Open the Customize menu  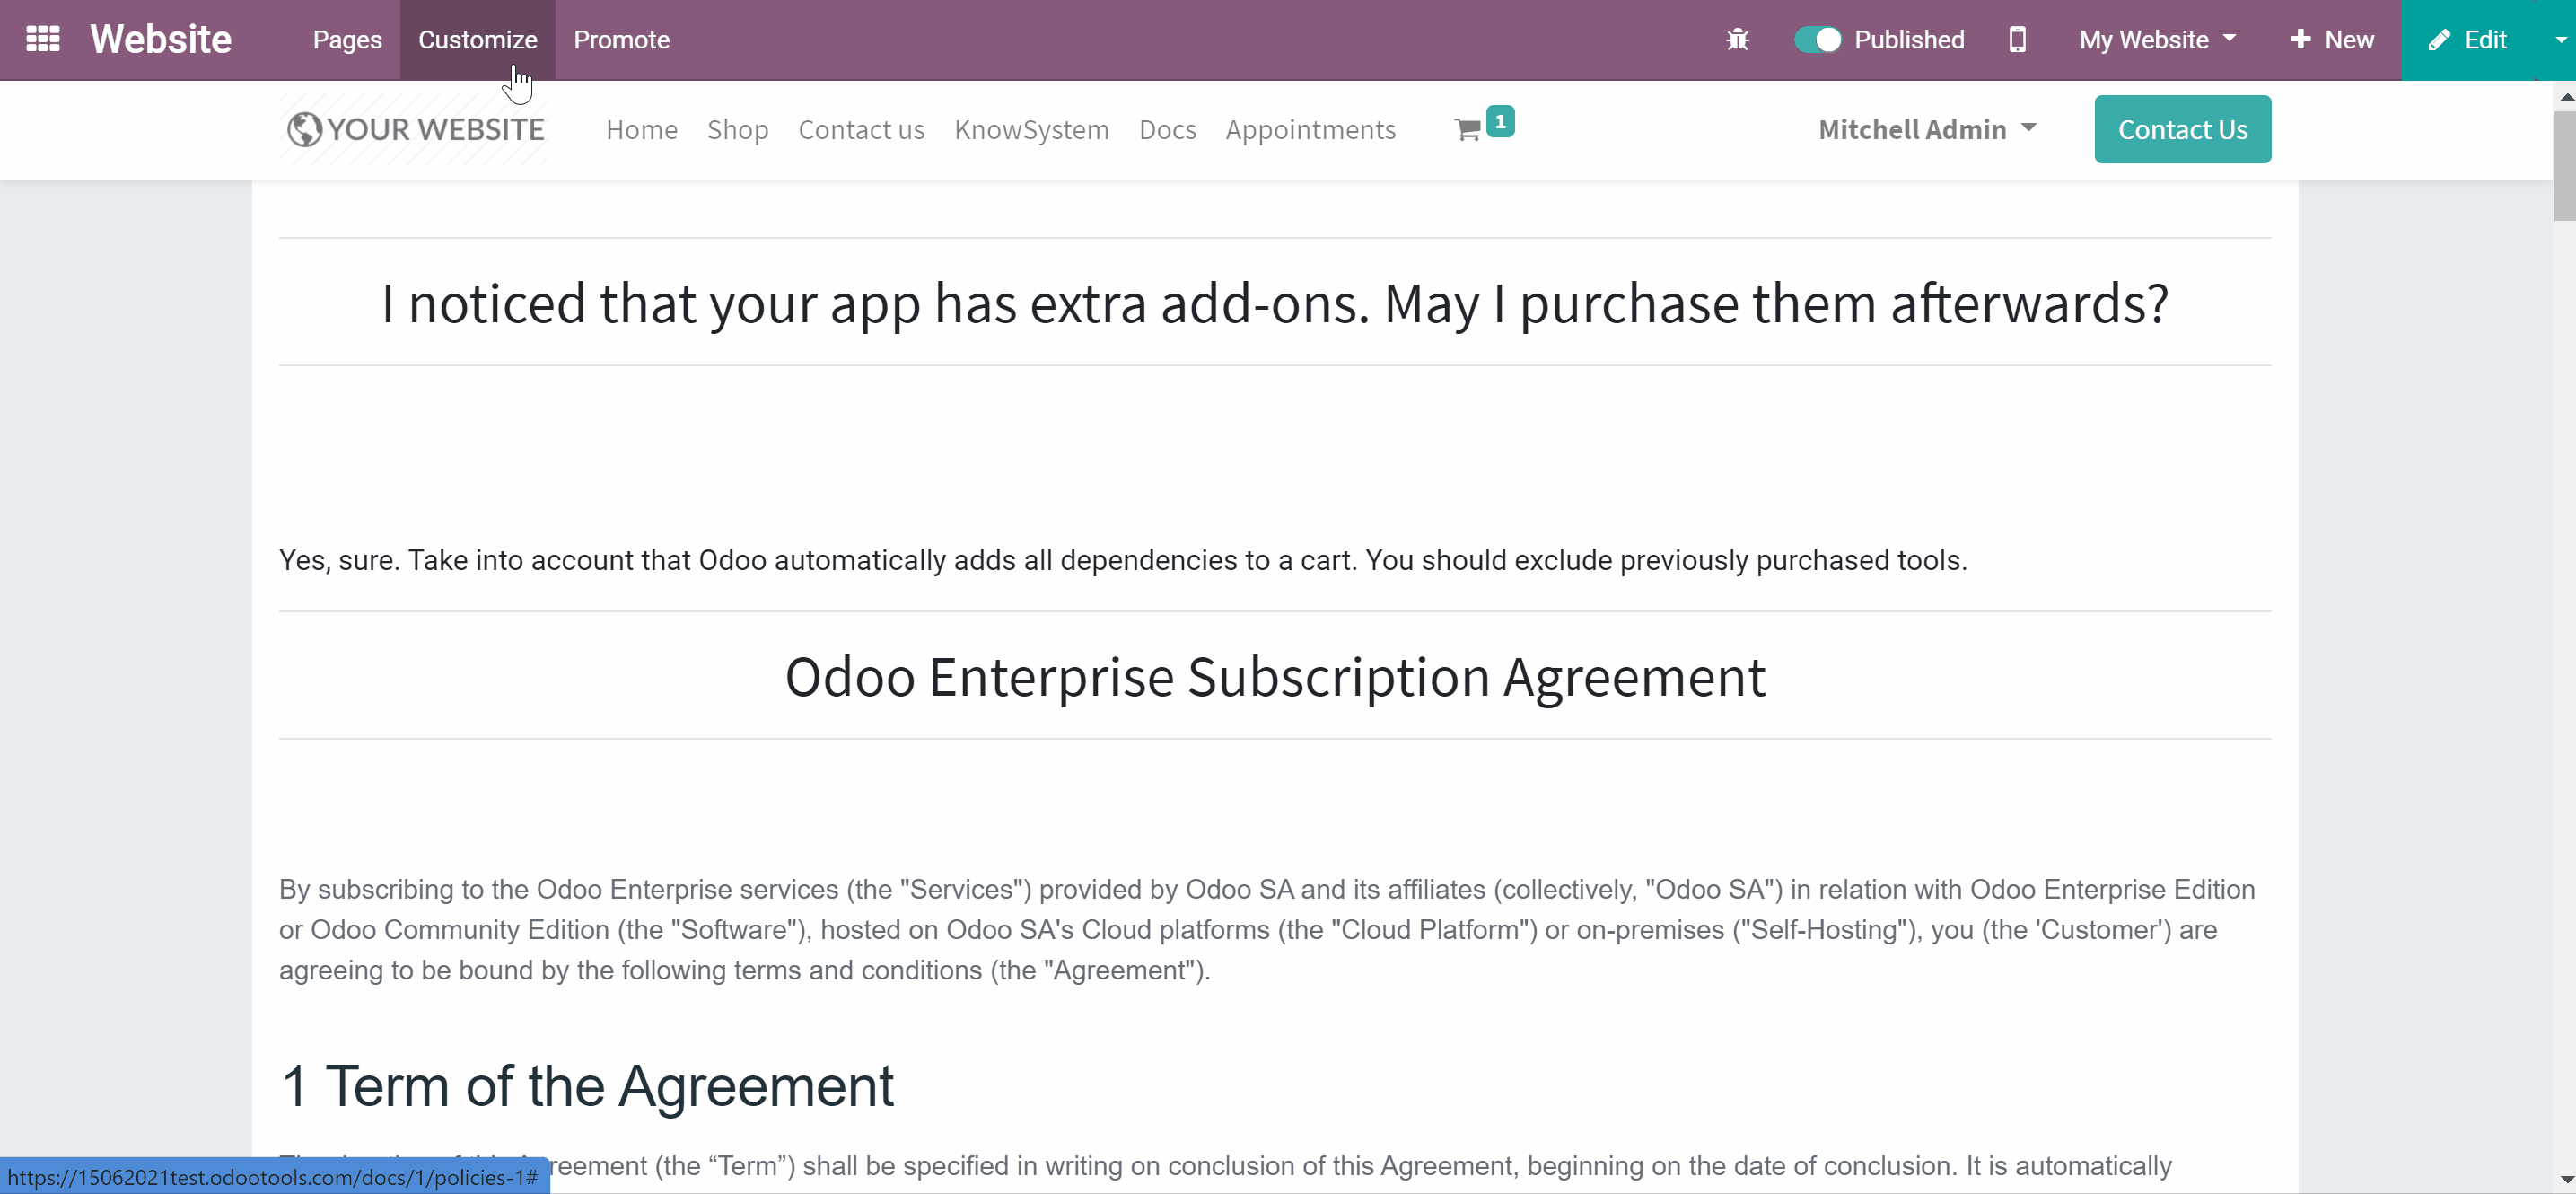point(477,40)
